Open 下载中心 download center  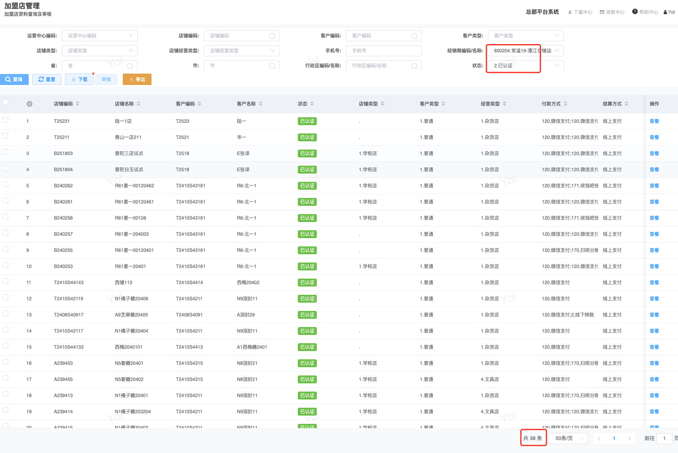click(580, 12)
